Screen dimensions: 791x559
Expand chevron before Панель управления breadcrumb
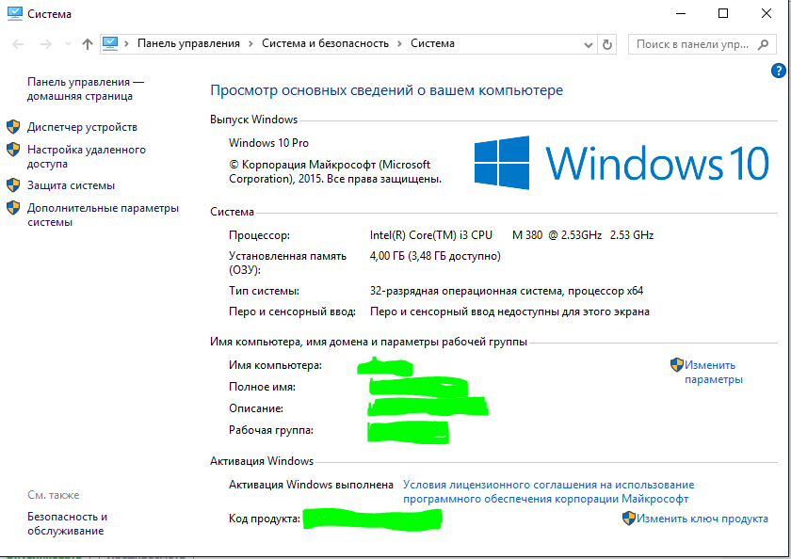click(x=126, y=44)
